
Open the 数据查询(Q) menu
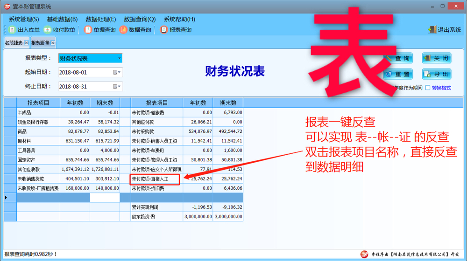point(140,19)
